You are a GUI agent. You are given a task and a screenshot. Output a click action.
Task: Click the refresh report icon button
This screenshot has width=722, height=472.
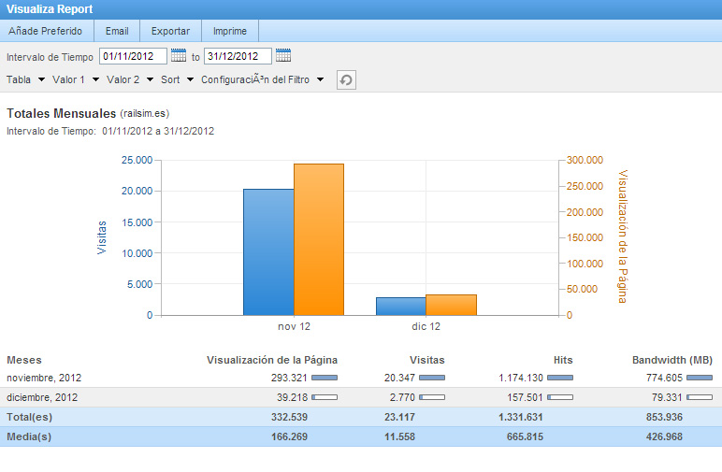[346, 80]
